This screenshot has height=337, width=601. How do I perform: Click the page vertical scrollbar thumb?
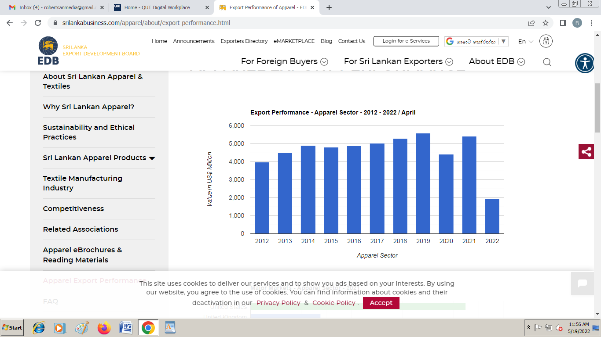(x=597, y=108)
